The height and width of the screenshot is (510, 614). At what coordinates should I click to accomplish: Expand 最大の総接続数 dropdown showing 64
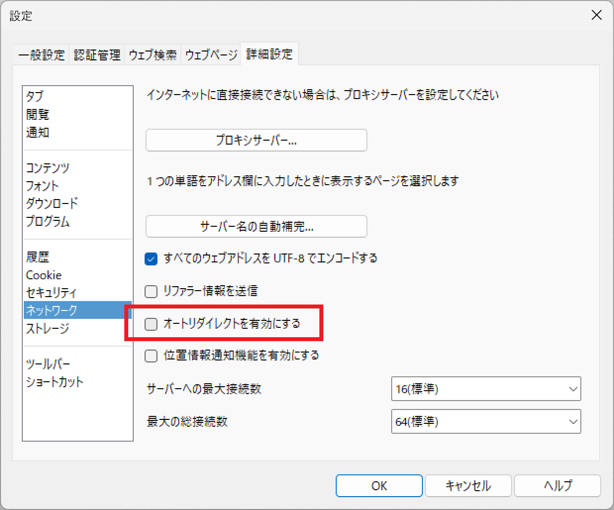pyautogui.click(x=485, y=421)
